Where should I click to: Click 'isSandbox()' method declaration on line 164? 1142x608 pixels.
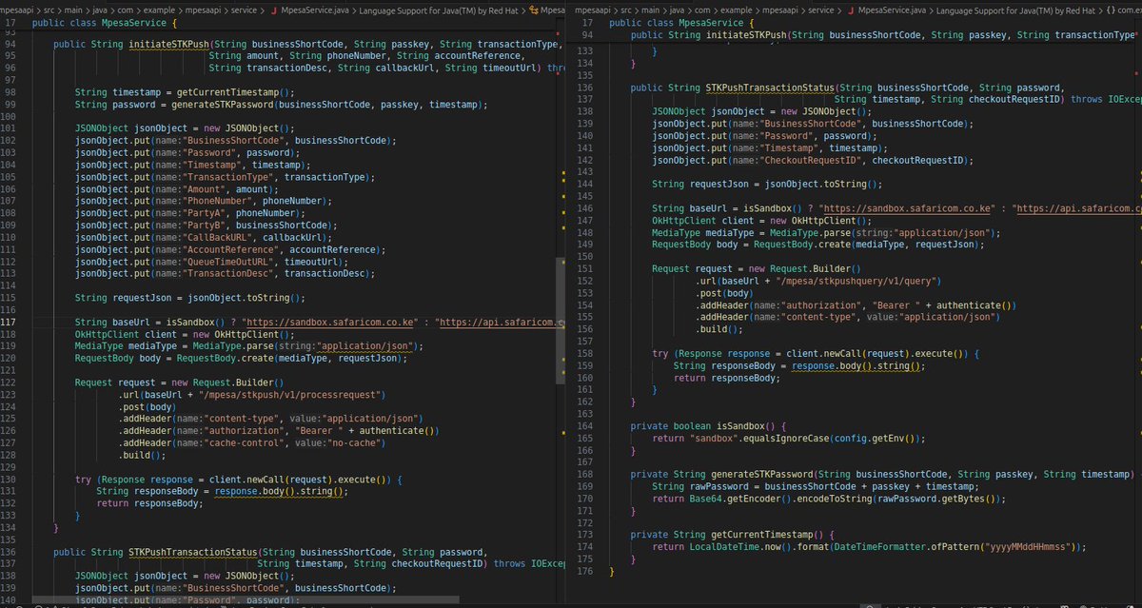749,425
